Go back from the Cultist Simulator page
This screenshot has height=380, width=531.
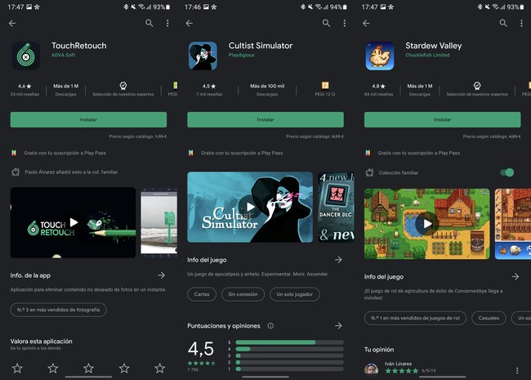coord(190,23)
